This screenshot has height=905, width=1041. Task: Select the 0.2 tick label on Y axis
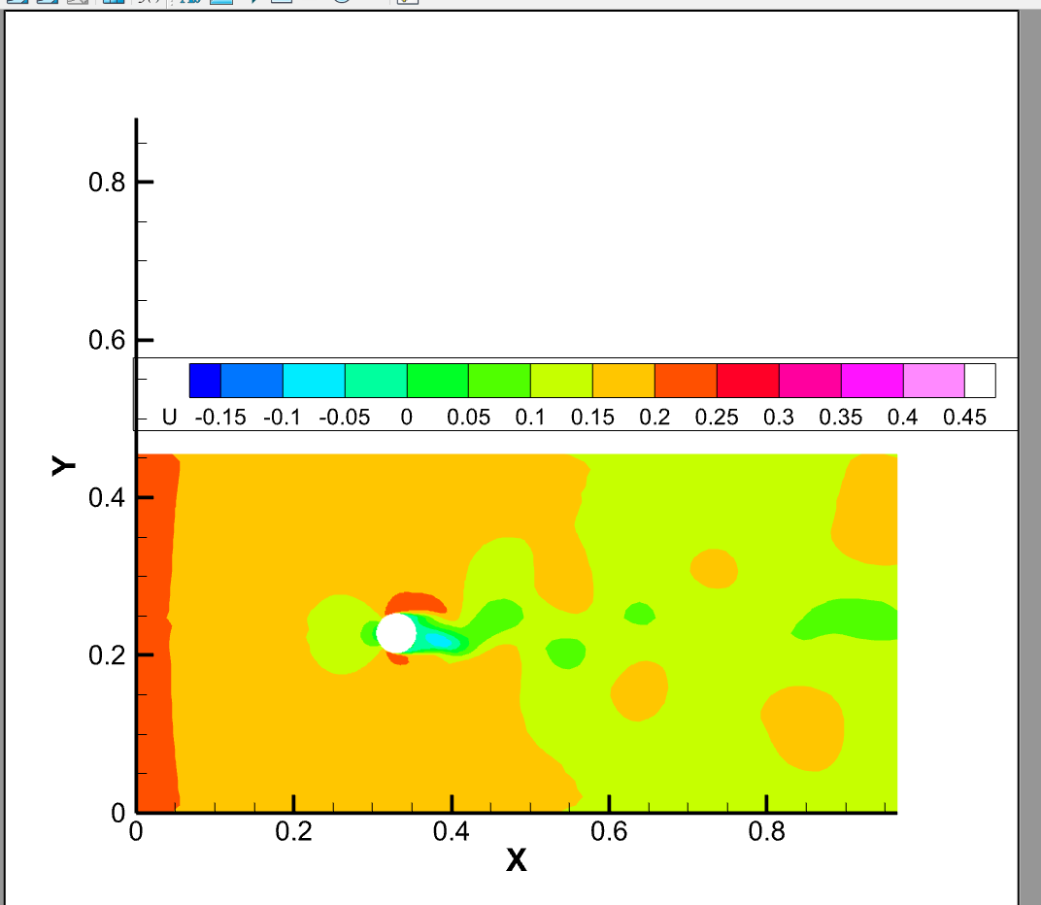[x=107, y=655]
